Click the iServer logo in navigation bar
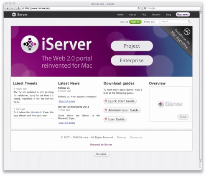 (20, 15)
